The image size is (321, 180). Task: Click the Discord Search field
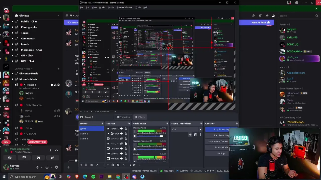[x=299, y=15]
